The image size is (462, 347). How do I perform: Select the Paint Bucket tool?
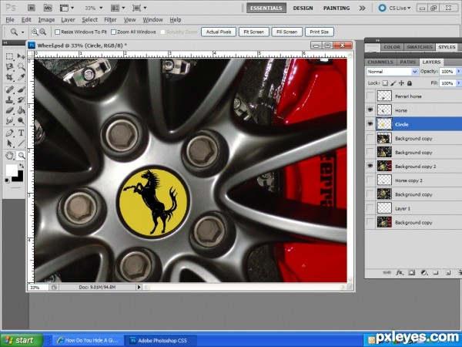21,110
